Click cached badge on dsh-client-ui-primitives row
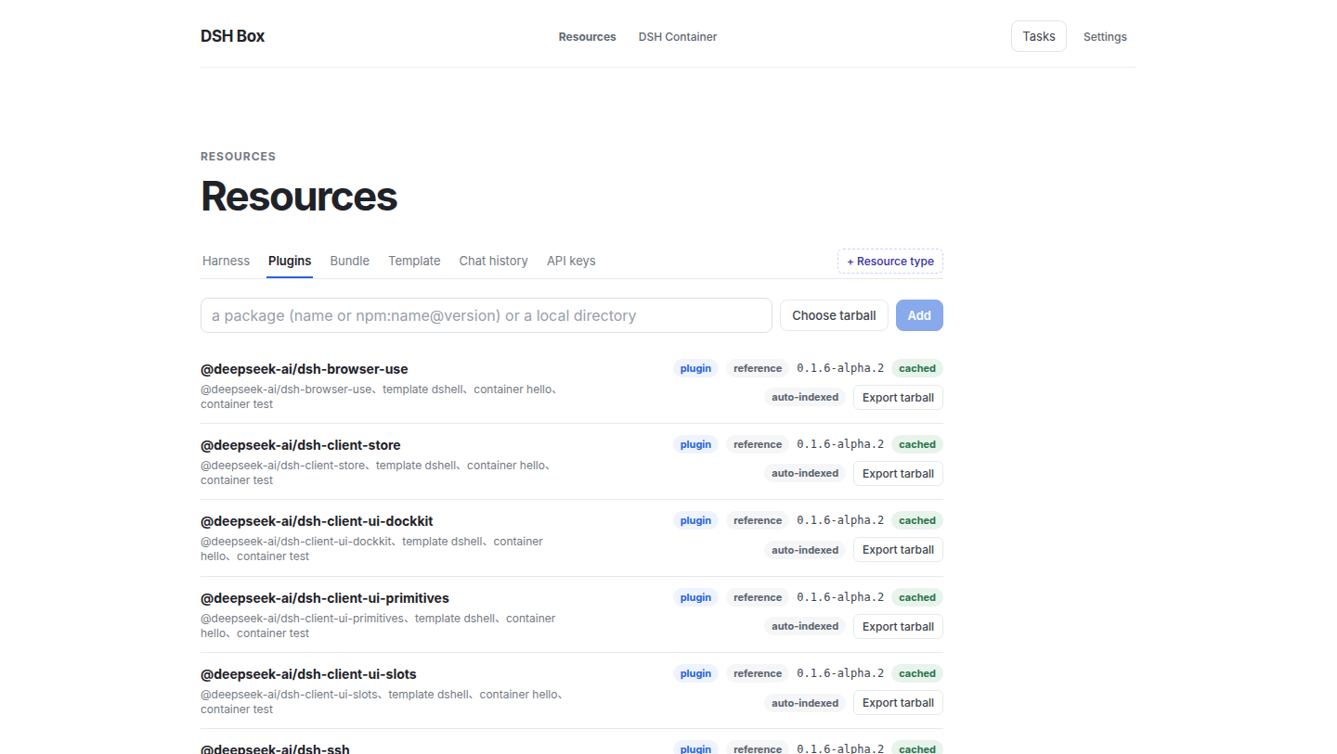 coord(917,597)
